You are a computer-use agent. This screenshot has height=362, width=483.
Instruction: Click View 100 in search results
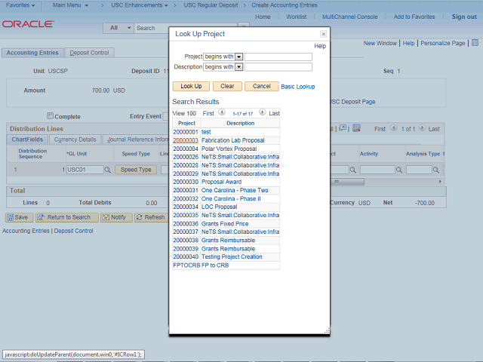point(184,113)
